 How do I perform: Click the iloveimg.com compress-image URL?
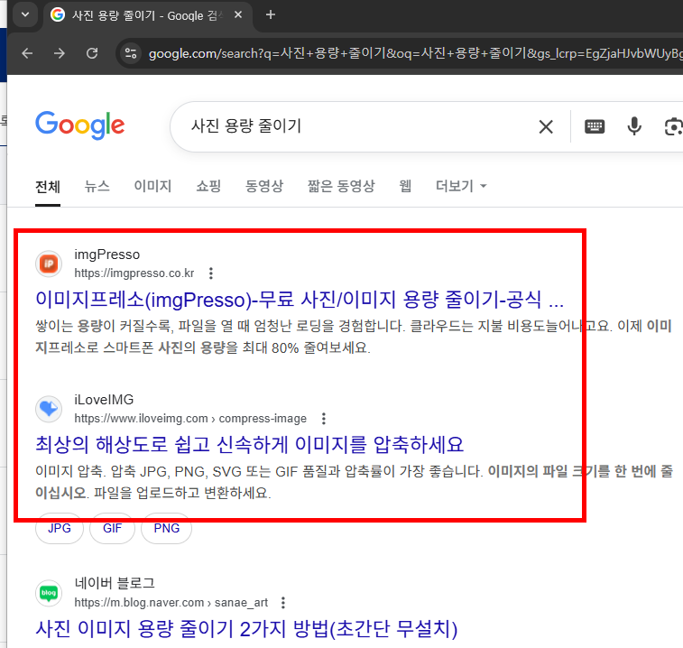190,419
